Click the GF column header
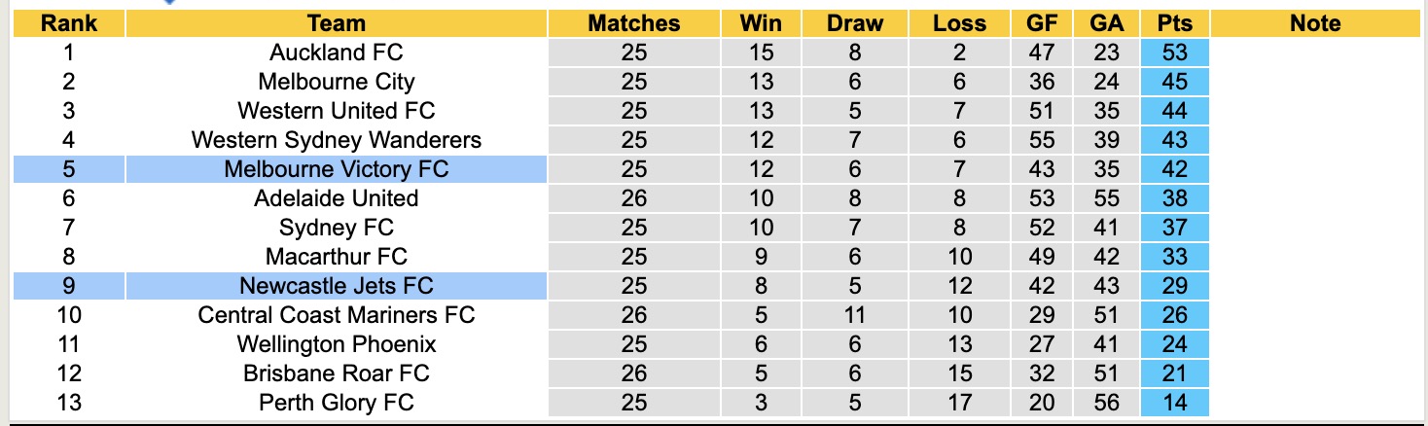 (1042, 23)
